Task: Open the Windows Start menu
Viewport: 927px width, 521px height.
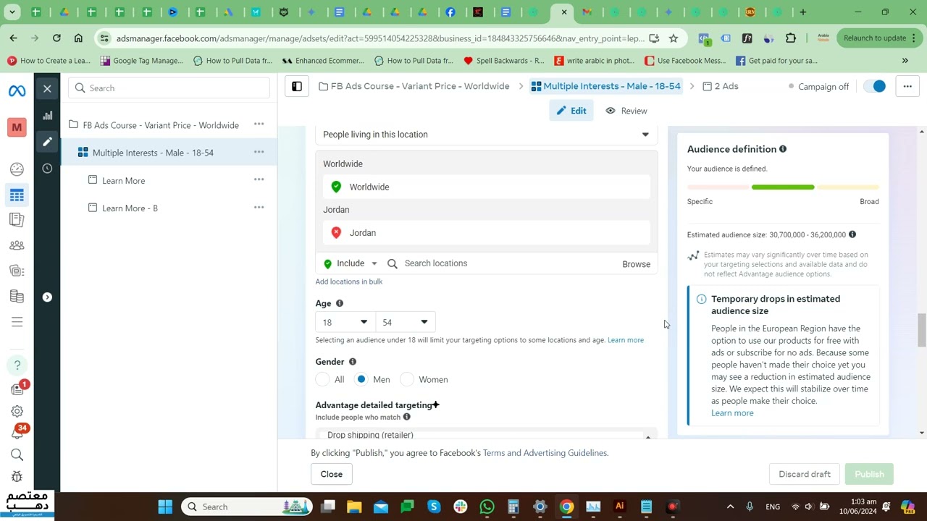Action: coord(165,507)
